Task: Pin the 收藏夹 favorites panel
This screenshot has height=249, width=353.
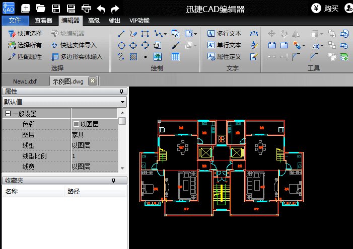Action: coord(121,181)
